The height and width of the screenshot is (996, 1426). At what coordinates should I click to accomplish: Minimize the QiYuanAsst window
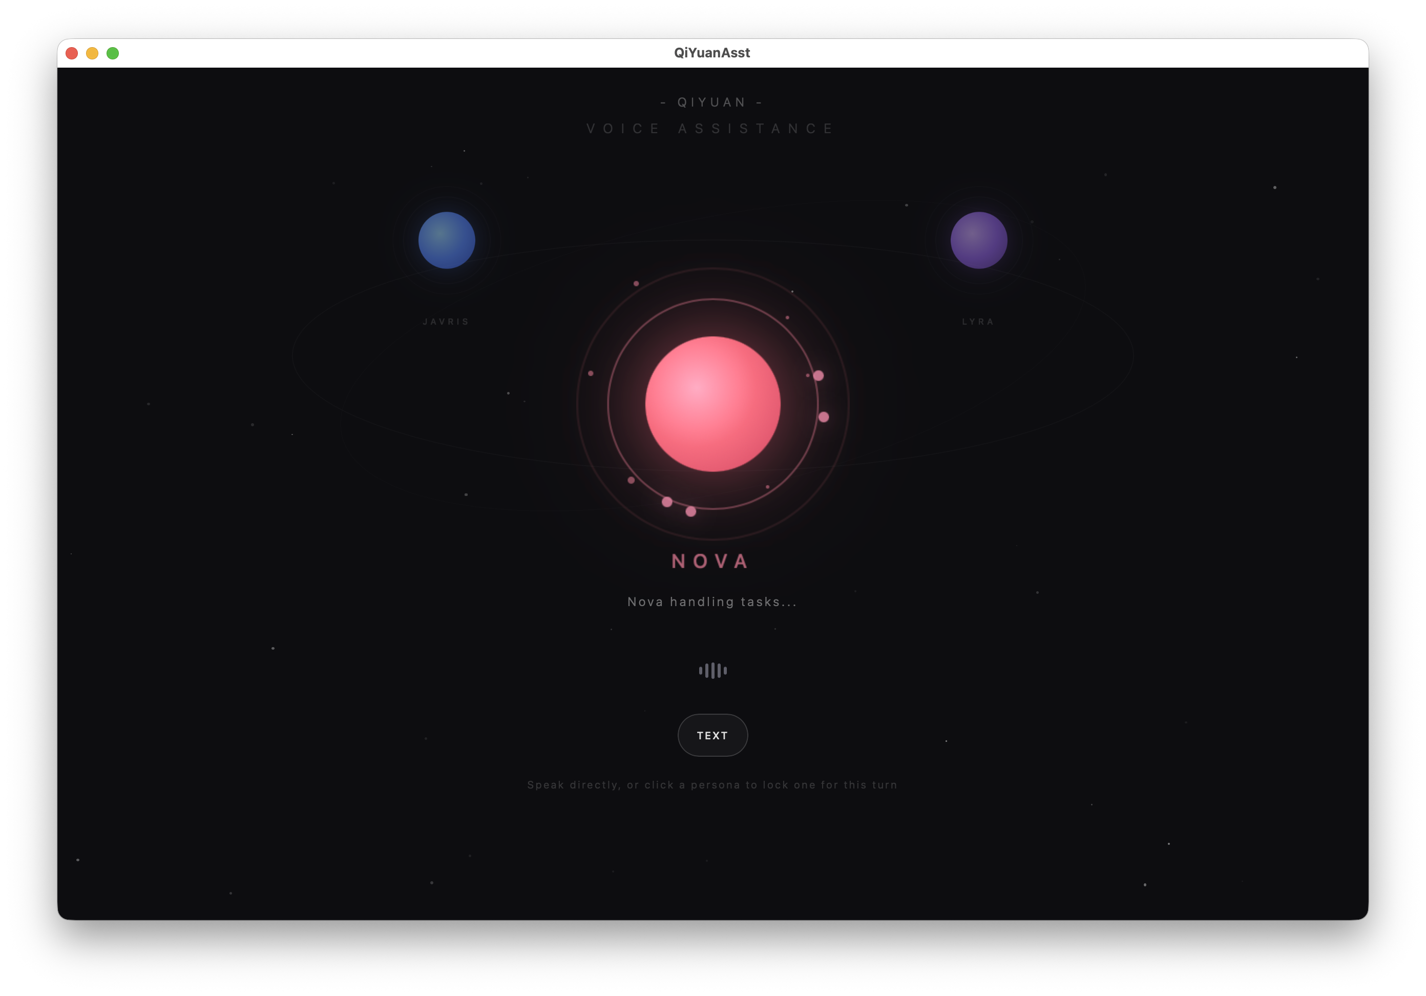point(93,53)
